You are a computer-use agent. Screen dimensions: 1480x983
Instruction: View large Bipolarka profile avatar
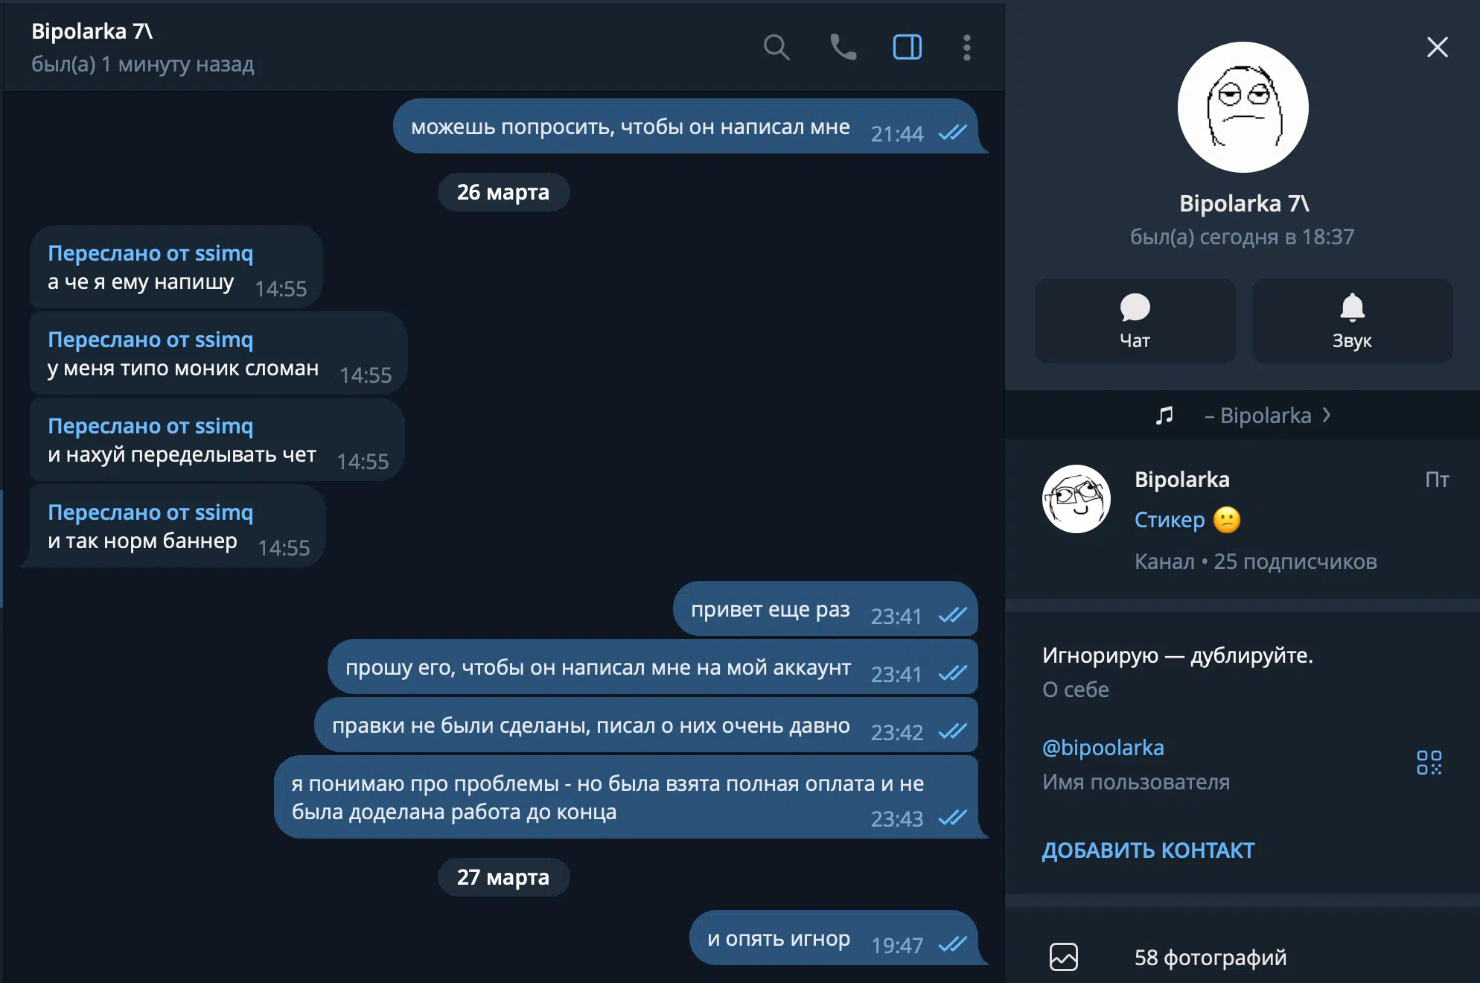(1243, 107)
